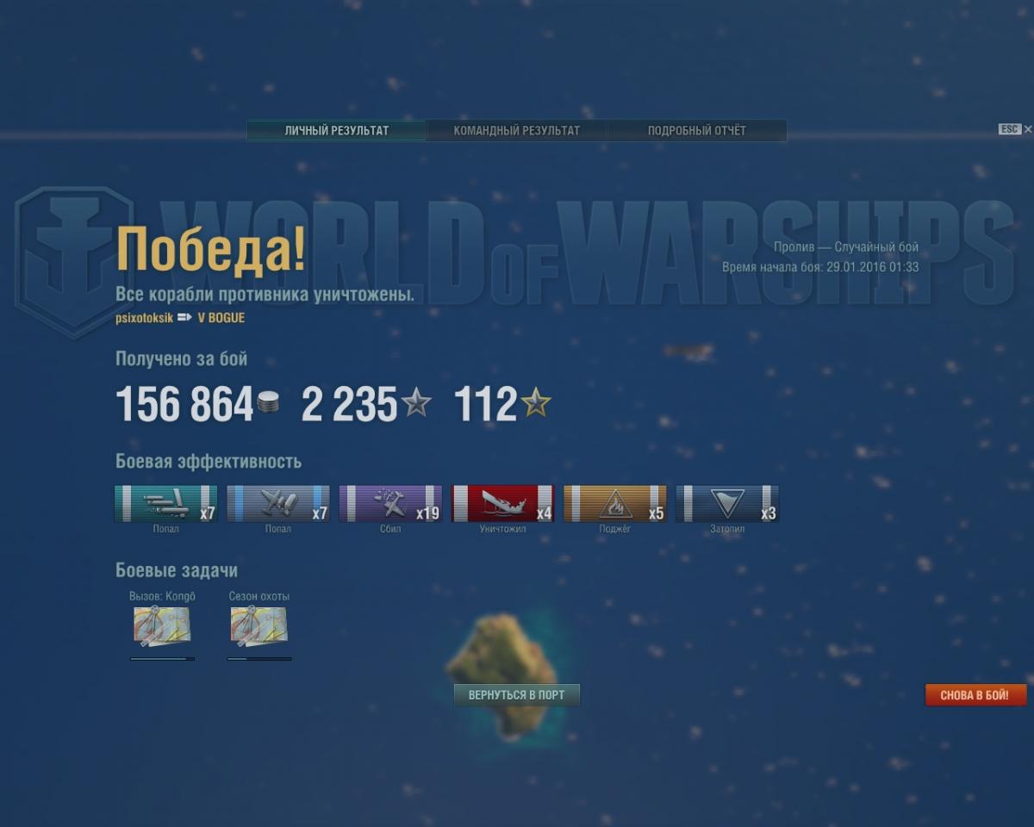Open the Сезон охоты mission thumbnail
This screenshot has height=827, width=1034.
pyautogui.click(x=258, y=626)
